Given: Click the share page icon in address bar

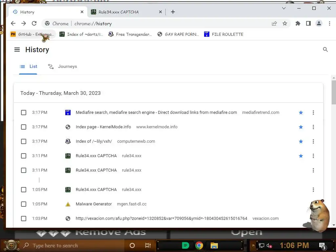Looking at the screenshot, I should [x=274, y=24].
